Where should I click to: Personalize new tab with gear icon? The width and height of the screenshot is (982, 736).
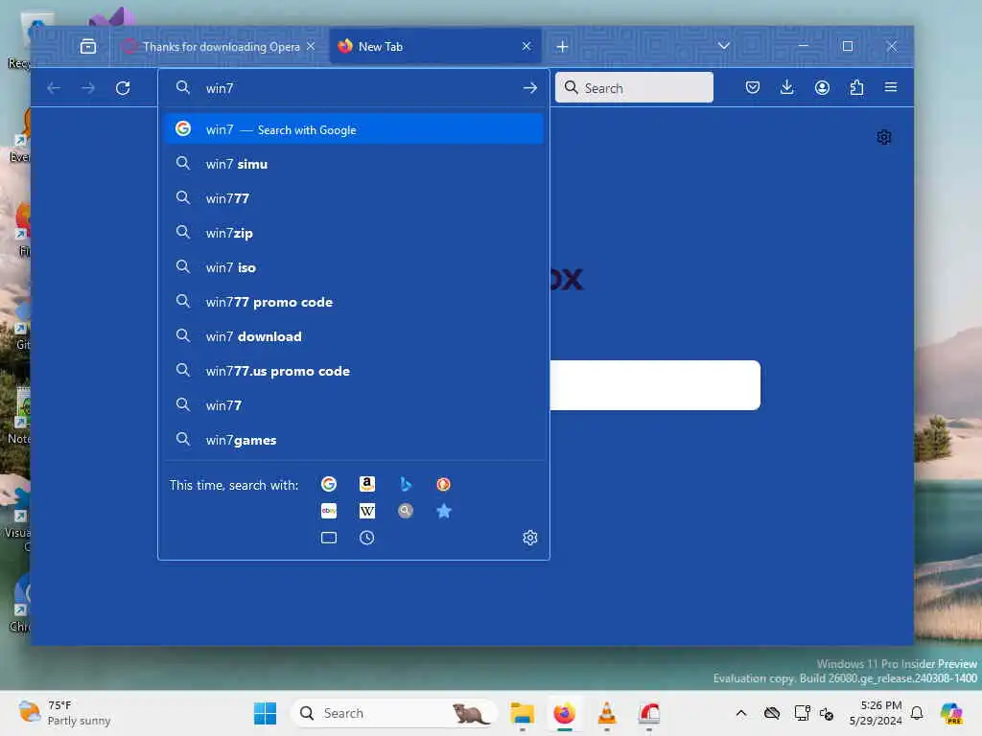pyautogui.click(x=883, y=137)
